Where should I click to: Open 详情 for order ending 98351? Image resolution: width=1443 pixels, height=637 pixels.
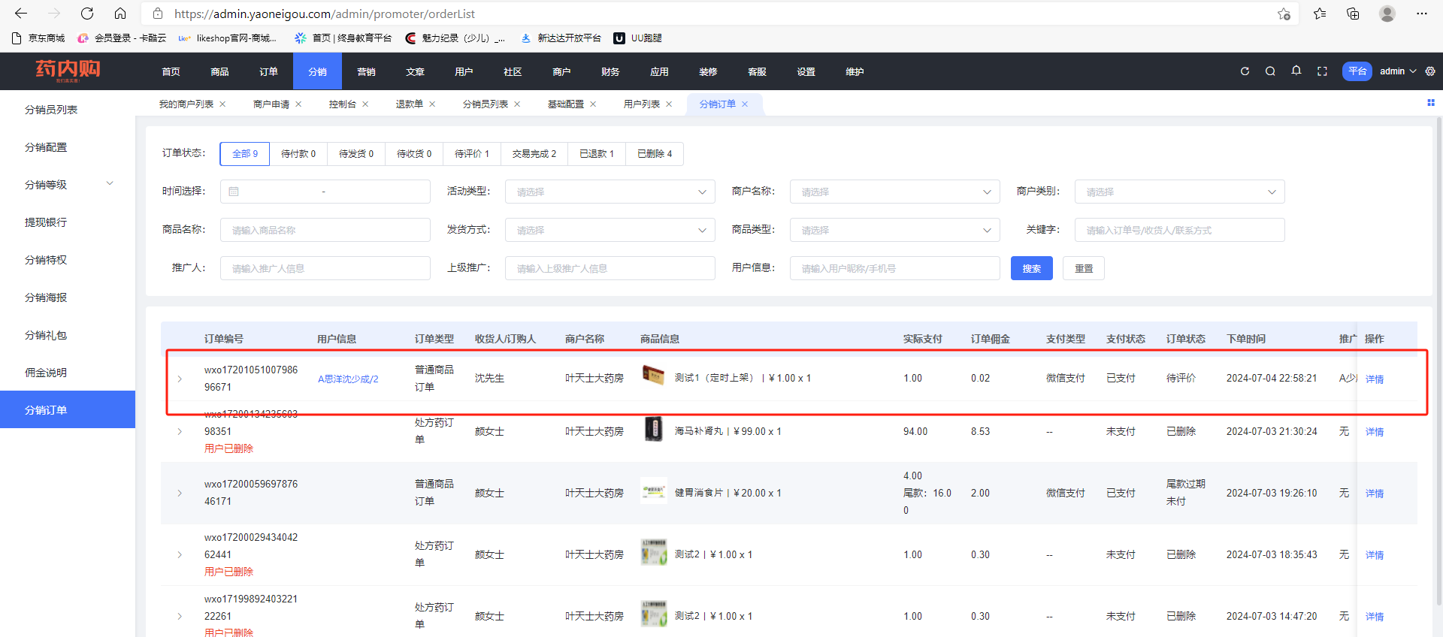[1375, 432]
